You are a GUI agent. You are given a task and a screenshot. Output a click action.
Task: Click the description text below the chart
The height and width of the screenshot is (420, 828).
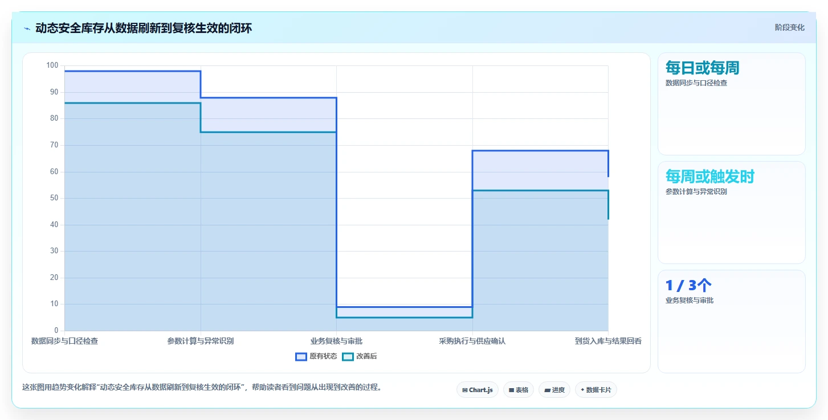202,387
